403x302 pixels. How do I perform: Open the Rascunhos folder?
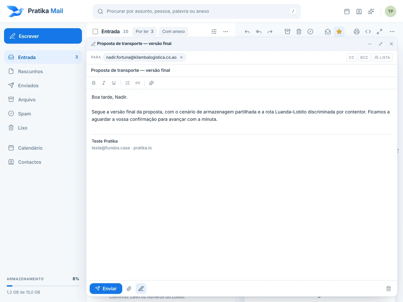click(43, 71)
